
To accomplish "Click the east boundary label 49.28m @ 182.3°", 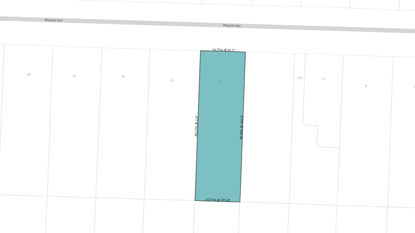I will click(x=241, y=127).
